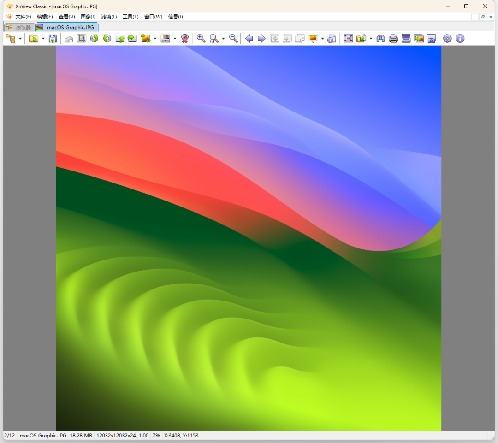Expand the browser tree dropdown arrow
The image size is (498, 443).
pos(20,39)
